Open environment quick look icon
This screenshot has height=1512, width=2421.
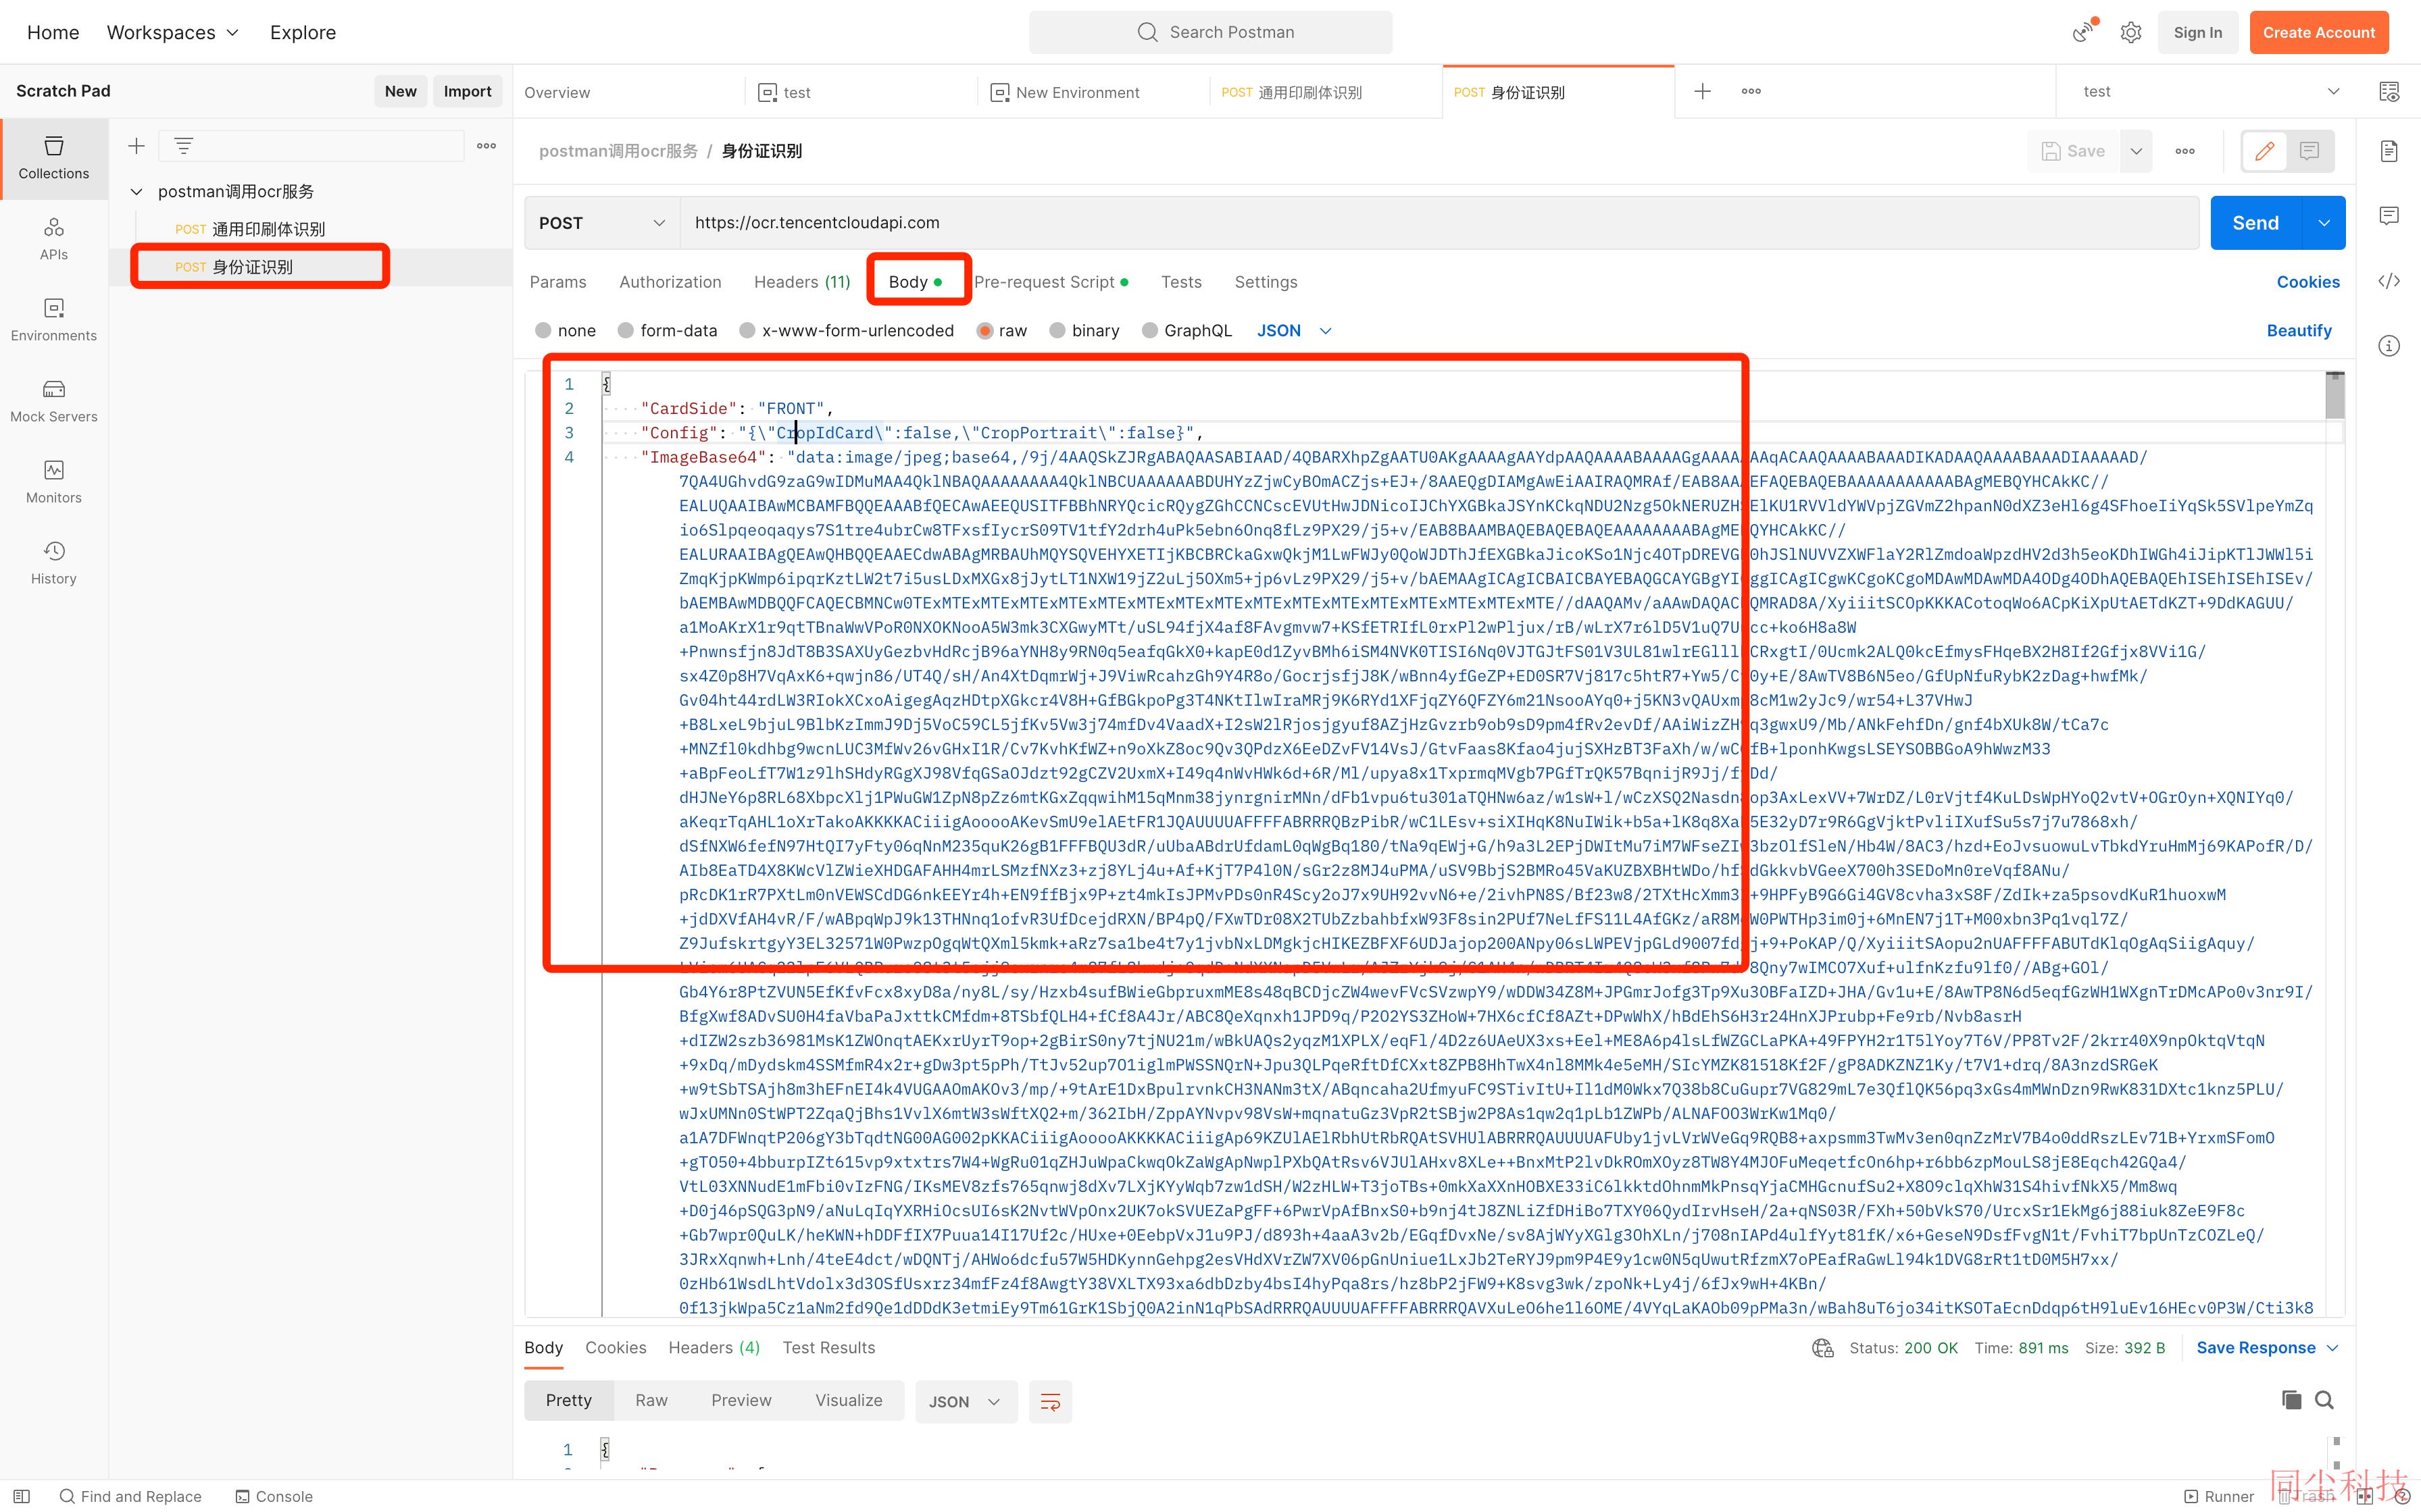click(2389, 91)
